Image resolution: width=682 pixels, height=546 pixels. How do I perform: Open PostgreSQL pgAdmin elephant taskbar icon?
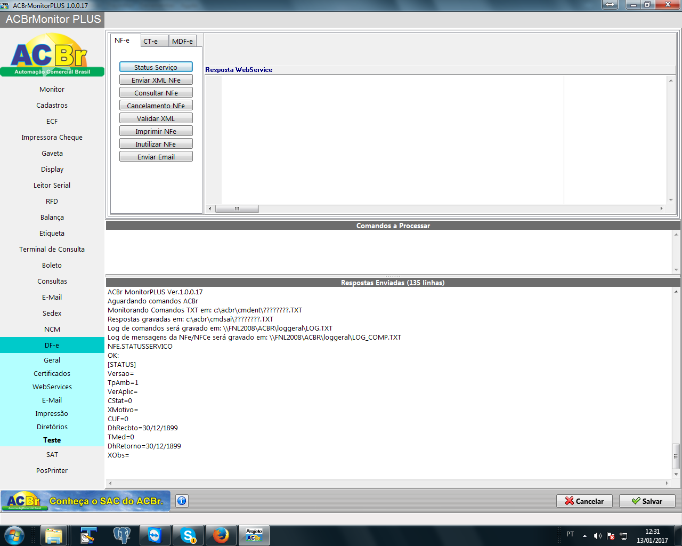(x=121, y=535)
